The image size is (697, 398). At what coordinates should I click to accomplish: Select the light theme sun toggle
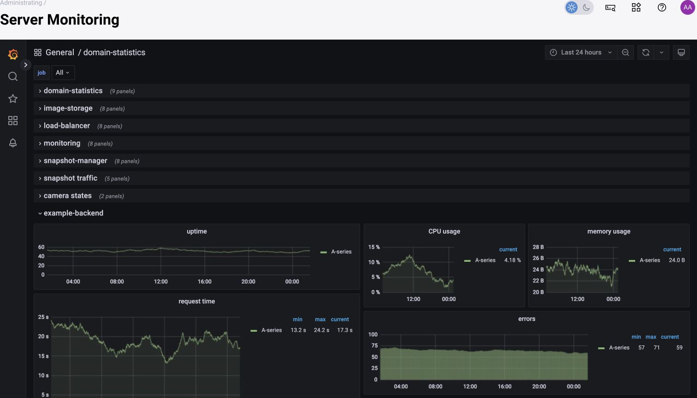pyautogui.click(x=572, y=7)
